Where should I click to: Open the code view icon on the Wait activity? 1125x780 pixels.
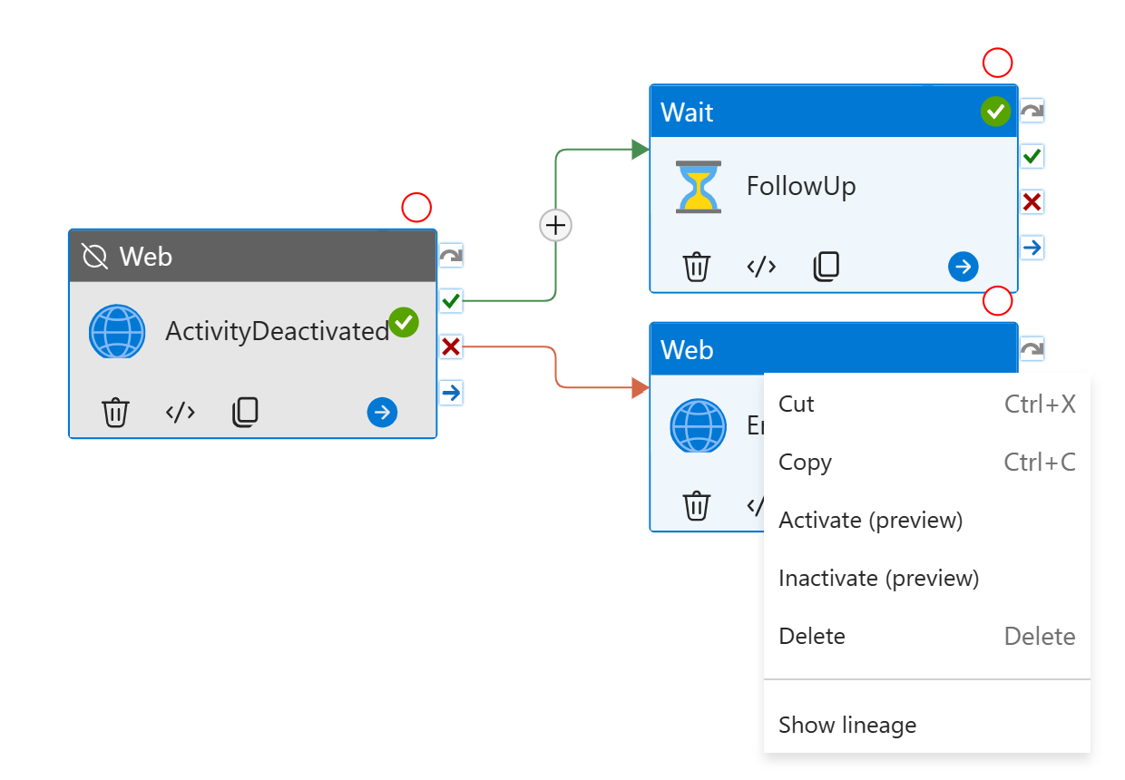pos(760,266)
